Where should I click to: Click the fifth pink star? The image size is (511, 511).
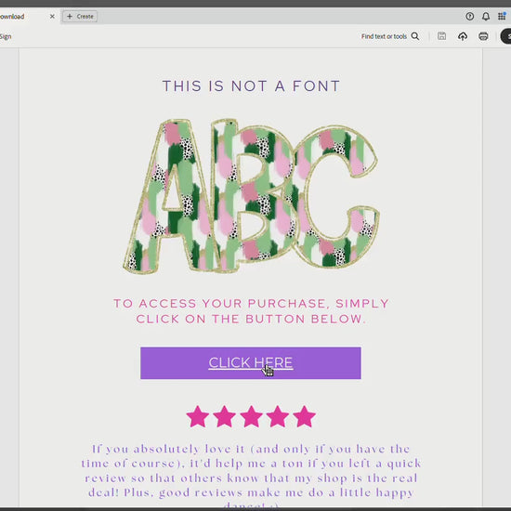304,416
